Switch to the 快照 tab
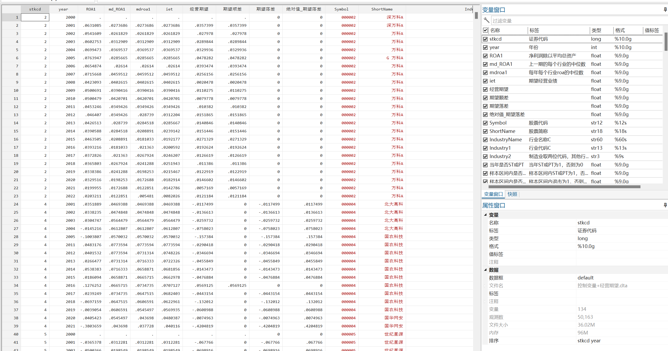Viewport: 668px width, 351px height. tap(512, 194)
